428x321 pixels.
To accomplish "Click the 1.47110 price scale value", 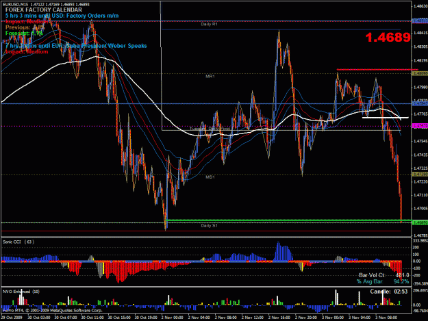I will [420, 195].
